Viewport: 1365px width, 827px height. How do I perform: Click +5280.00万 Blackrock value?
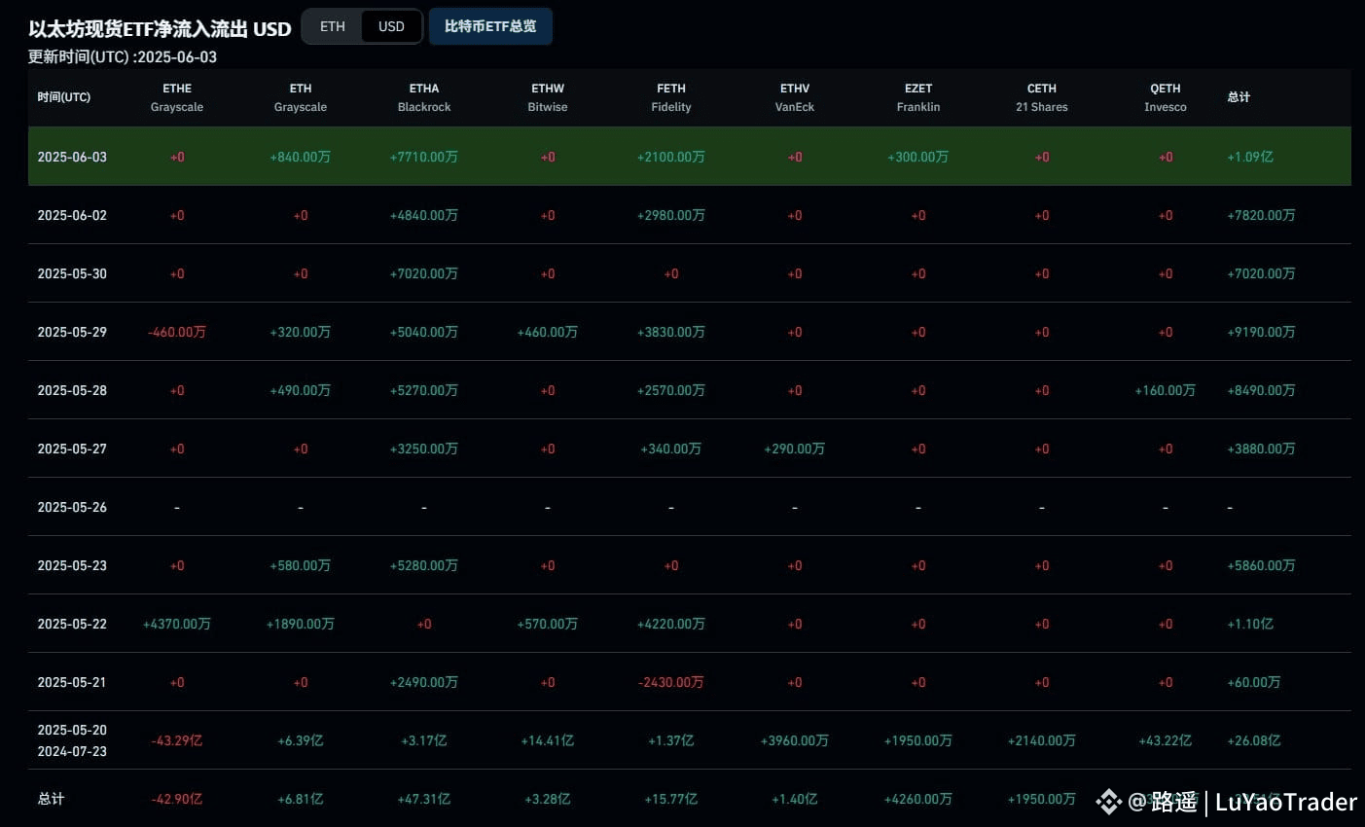pyautogui.click(x=424, y=565)
